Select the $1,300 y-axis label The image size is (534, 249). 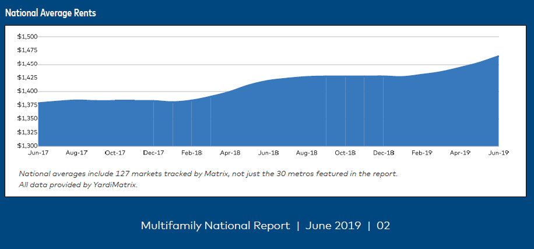27,145
